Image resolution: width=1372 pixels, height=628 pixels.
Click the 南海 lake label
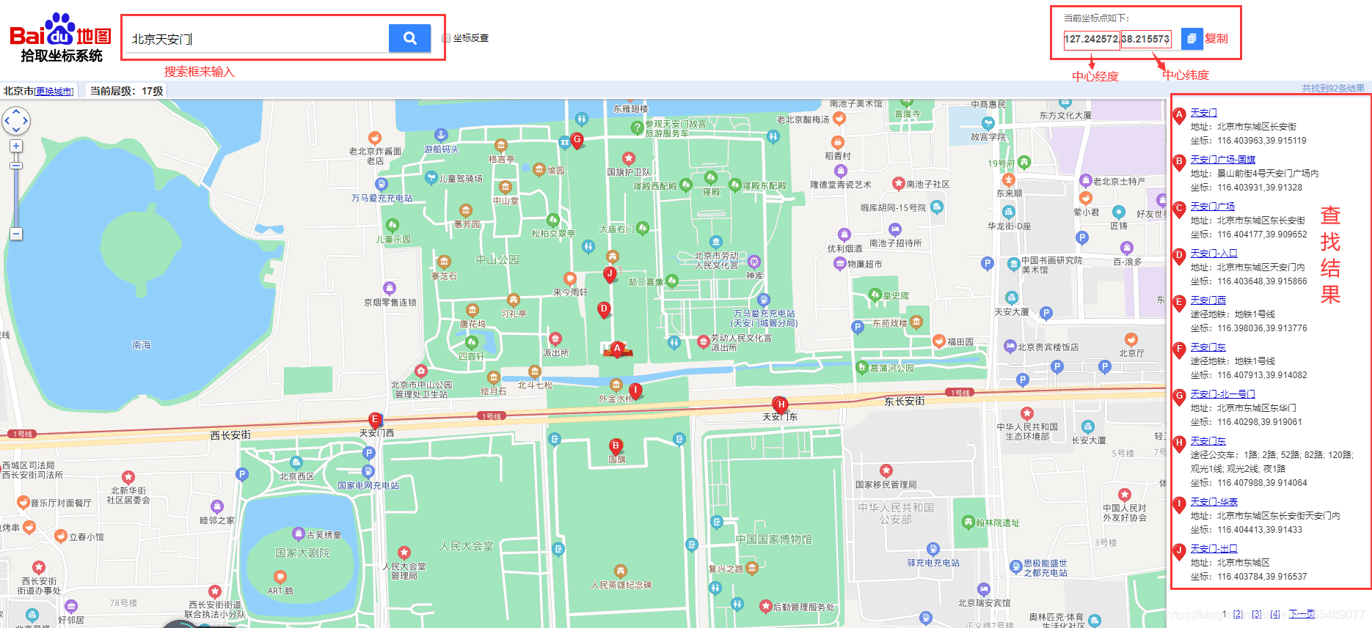pos(142,345)
